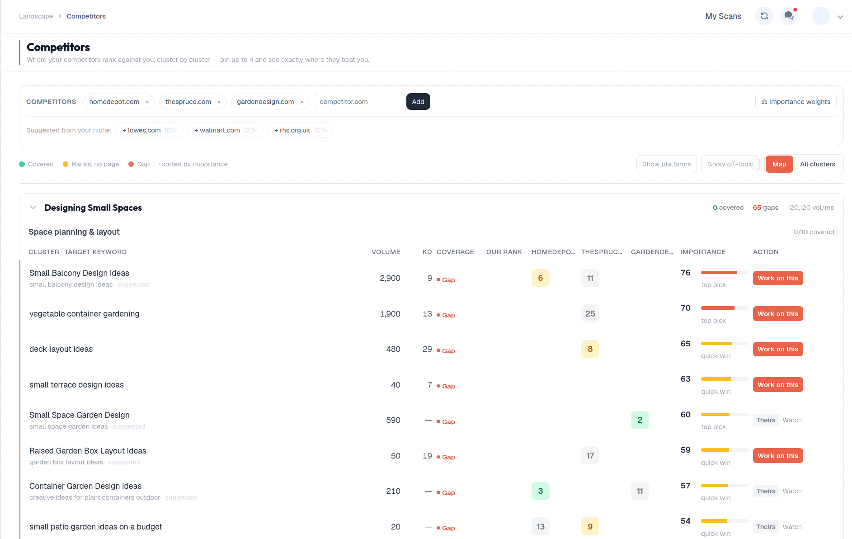Open vegetable container gardening cluster
This screenshot has height=539, width=852.
tap(84, 314)
